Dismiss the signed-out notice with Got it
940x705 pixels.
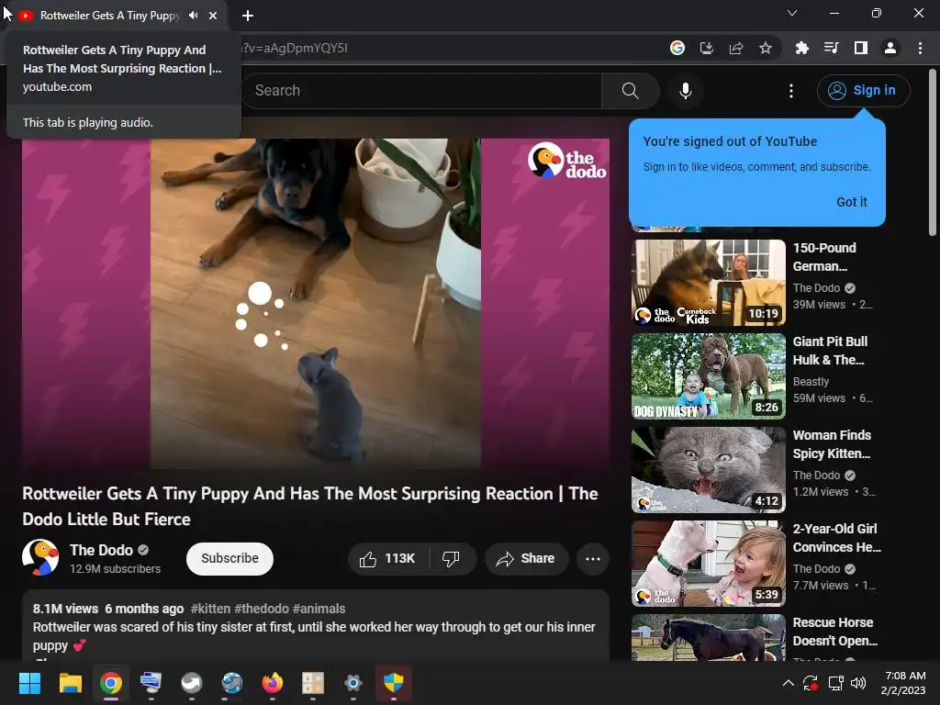(x=851, y=202)
